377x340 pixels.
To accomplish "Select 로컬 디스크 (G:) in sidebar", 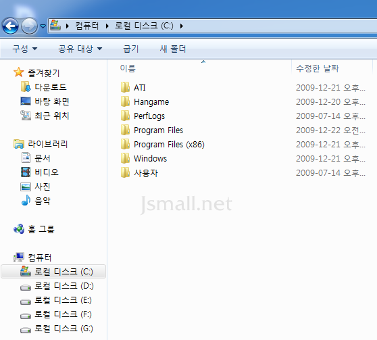I will (64, 329).
